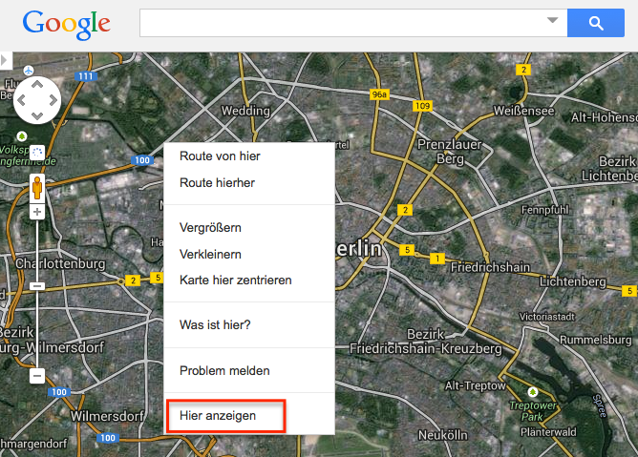Select 'Vergrößern' menu entry
This screenshot has height=457, width=638.
(x=210, y=228)
